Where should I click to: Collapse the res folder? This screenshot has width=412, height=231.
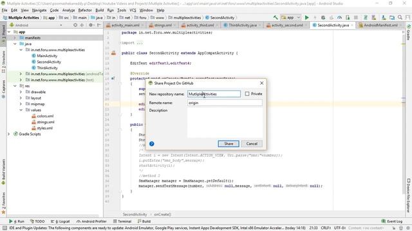pyautogui.click(x=15, y=86)
